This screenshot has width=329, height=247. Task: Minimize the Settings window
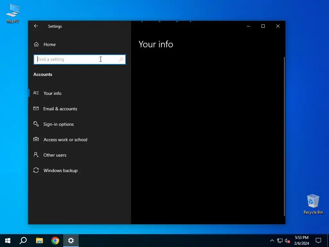248,26
